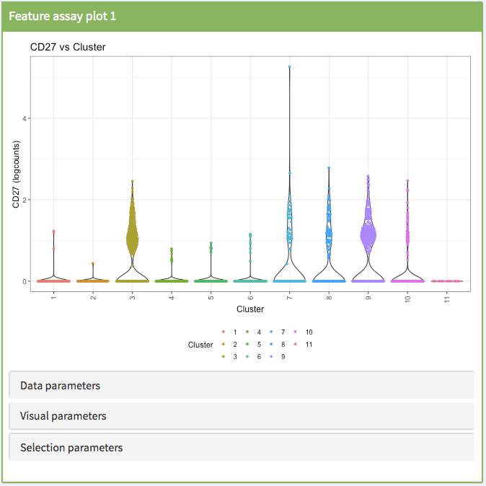The height and width of the screenshot is (486, 486).
Task: Click the Cluster 3 legend color dot
Action: point(223,357)
